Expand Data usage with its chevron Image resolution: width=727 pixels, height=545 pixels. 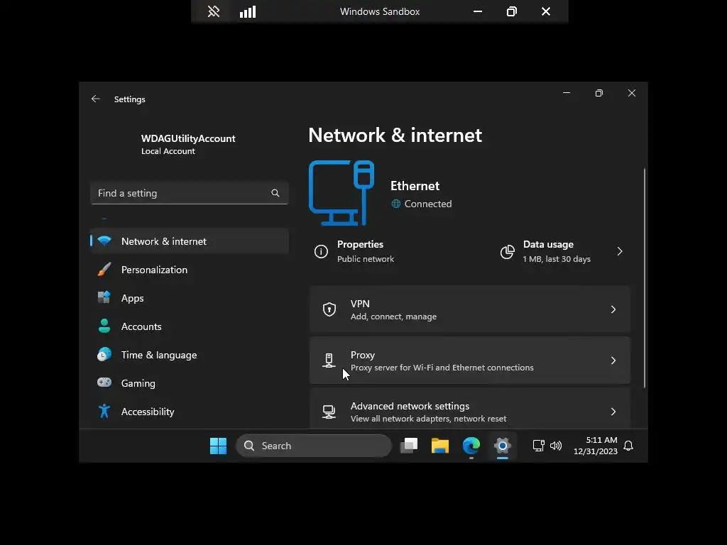pos(620,251)
